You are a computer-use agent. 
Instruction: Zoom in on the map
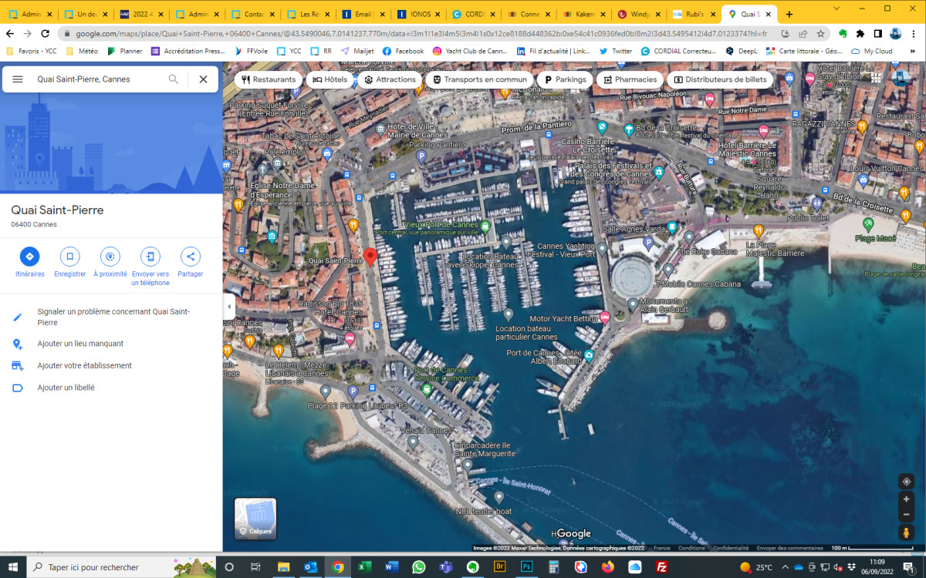(x=906, y=499)
